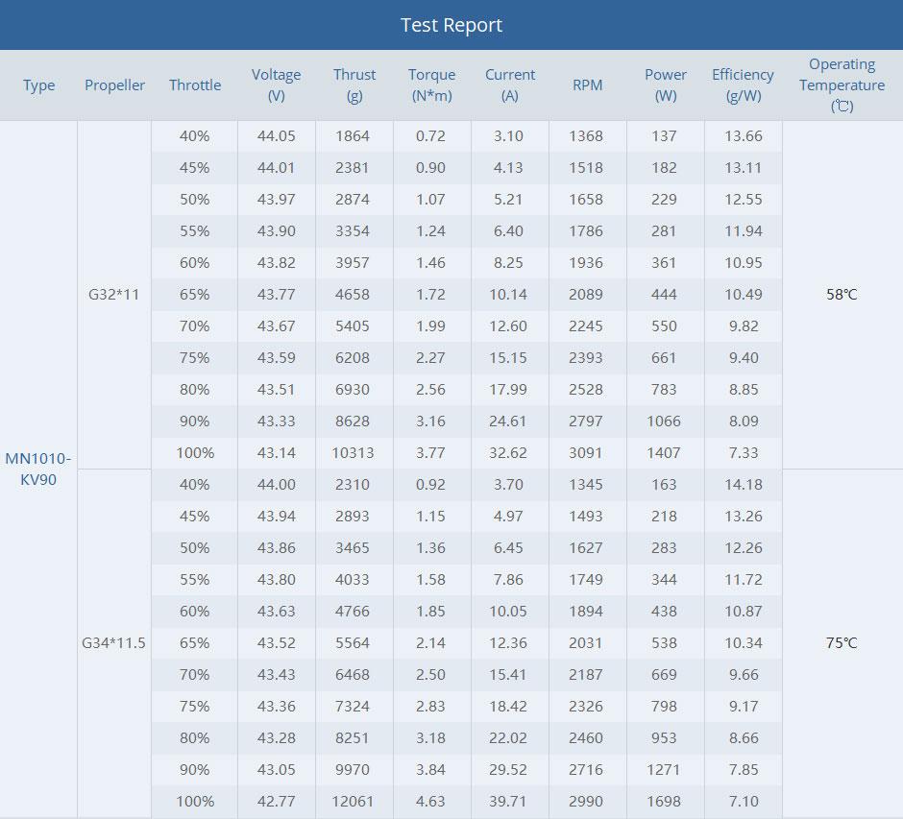
Task: Select the G34*11.5 propeller cell
Action: point(113,642)
